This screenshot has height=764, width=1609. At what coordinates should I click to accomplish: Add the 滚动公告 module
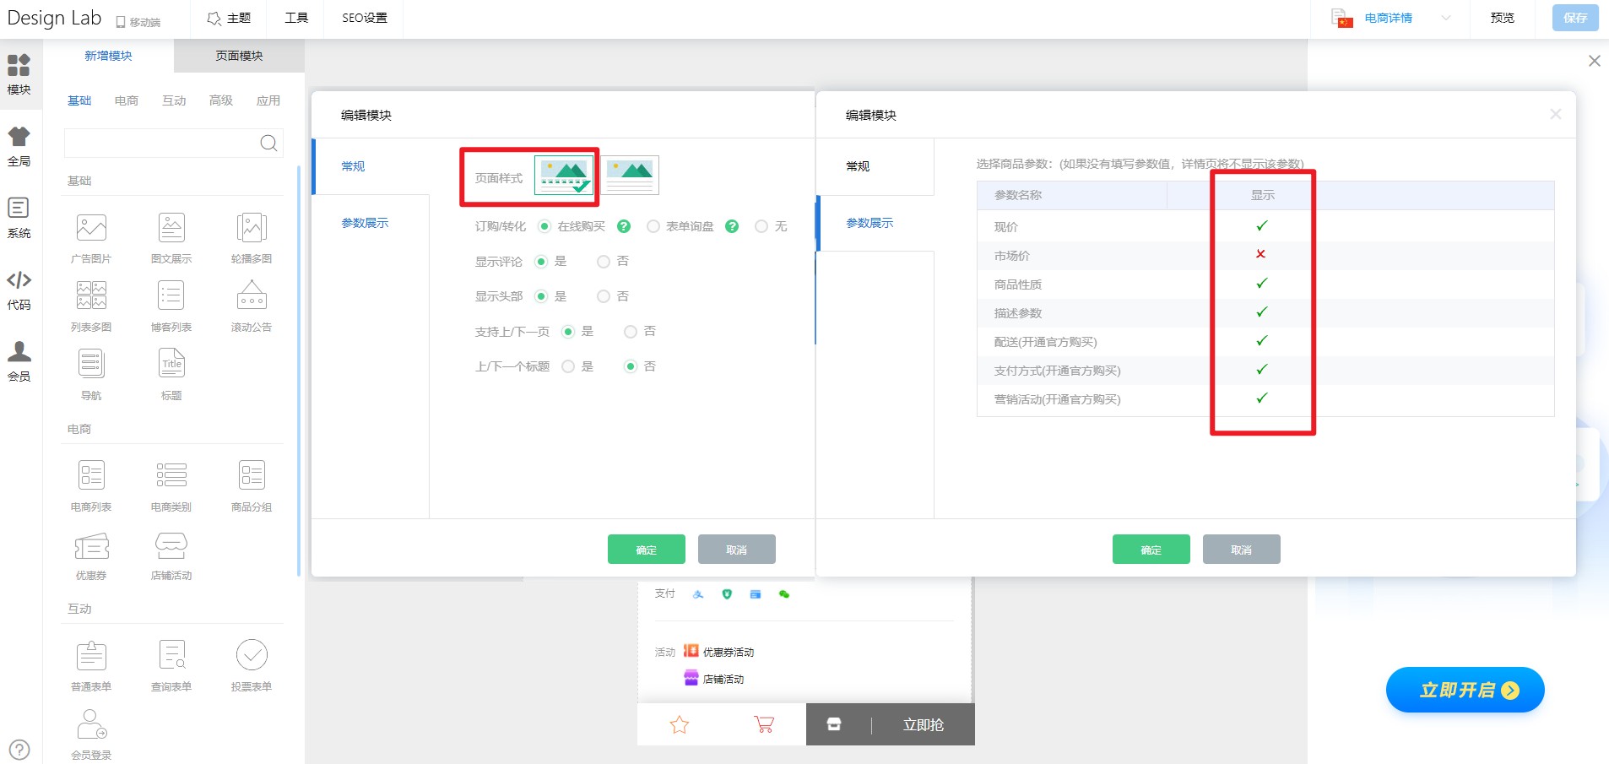(252, 306)
